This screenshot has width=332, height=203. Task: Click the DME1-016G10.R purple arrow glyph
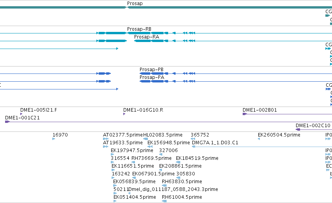point(124,114)
